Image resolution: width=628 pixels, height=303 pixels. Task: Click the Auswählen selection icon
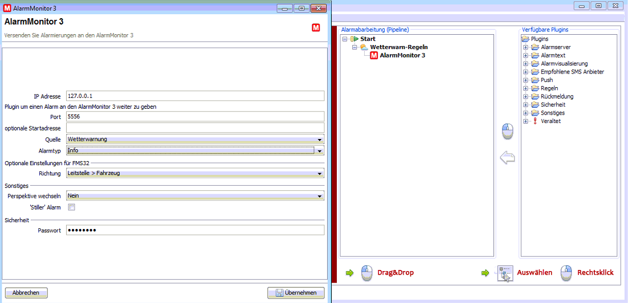pyautogui.click(x=505, y=273)
